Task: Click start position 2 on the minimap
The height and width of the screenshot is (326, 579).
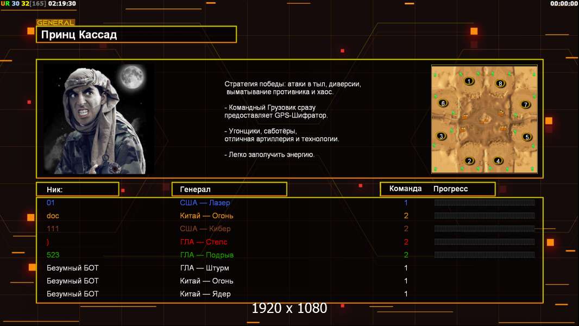Action: pos(470,161)
